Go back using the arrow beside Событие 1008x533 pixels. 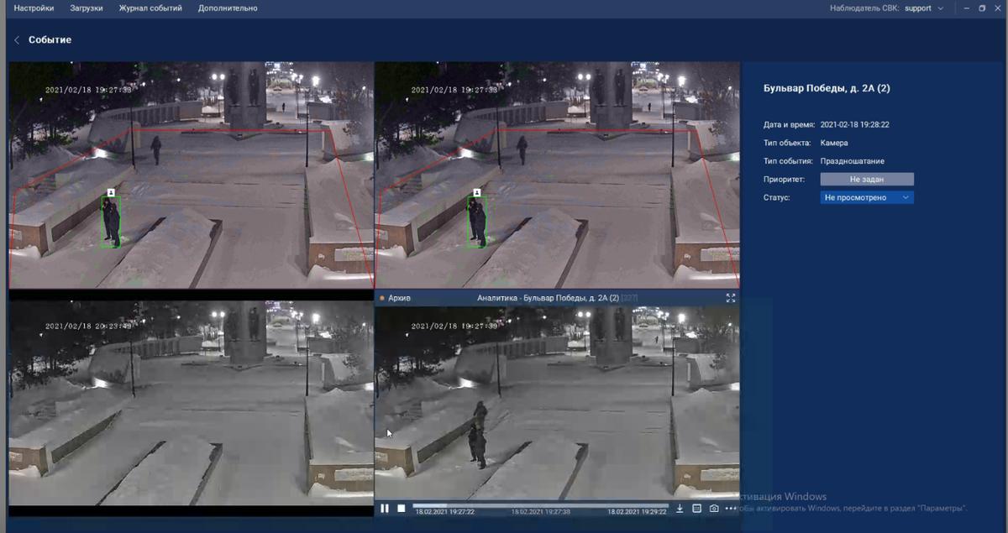click(17, 40)
